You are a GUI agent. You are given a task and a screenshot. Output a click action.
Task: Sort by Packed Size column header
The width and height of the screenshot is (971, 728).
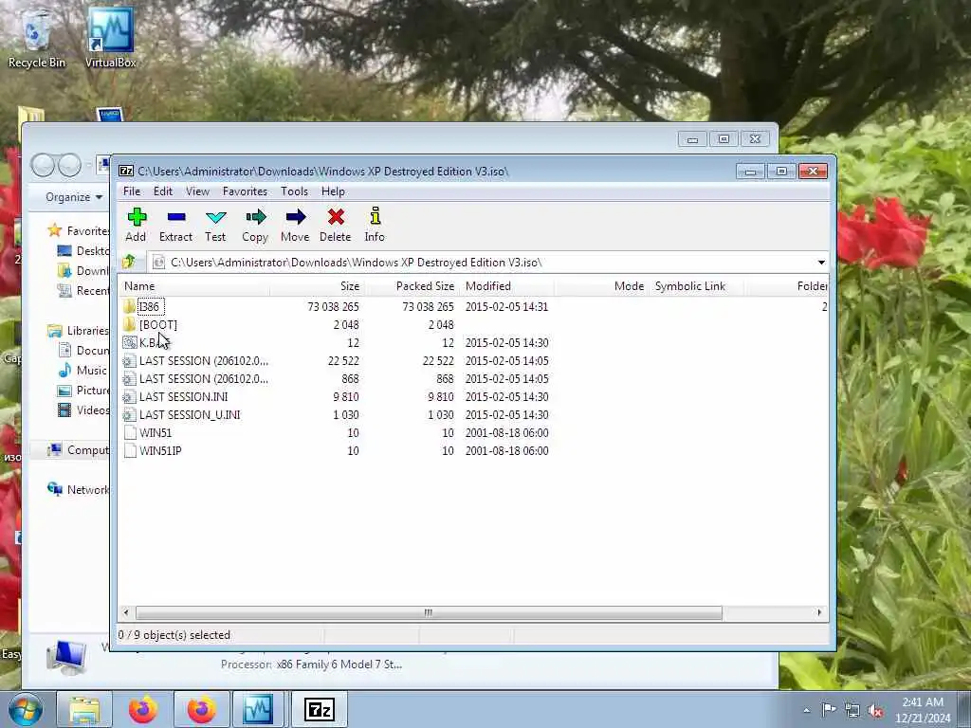tap(412, 286)
